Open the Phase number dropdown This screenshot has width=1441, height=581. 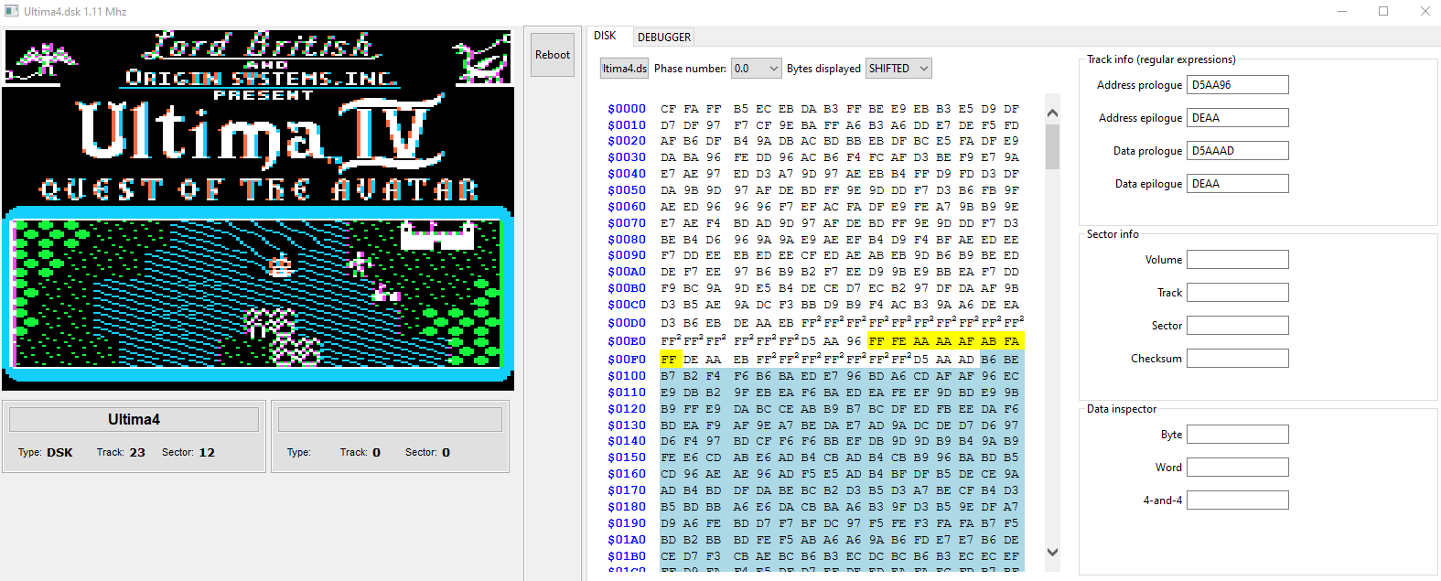(x=756, y=69)
